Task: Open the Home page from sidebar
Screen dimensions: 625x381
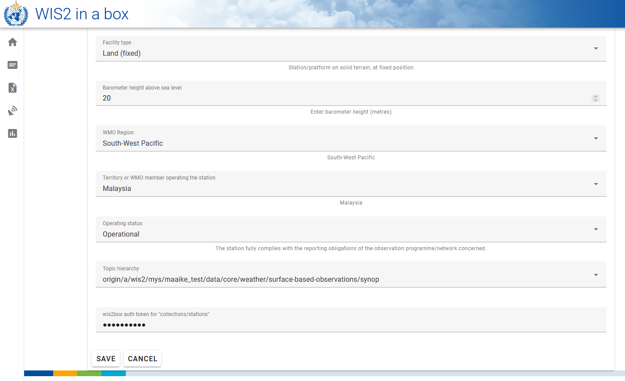Action: pos(12,42)
